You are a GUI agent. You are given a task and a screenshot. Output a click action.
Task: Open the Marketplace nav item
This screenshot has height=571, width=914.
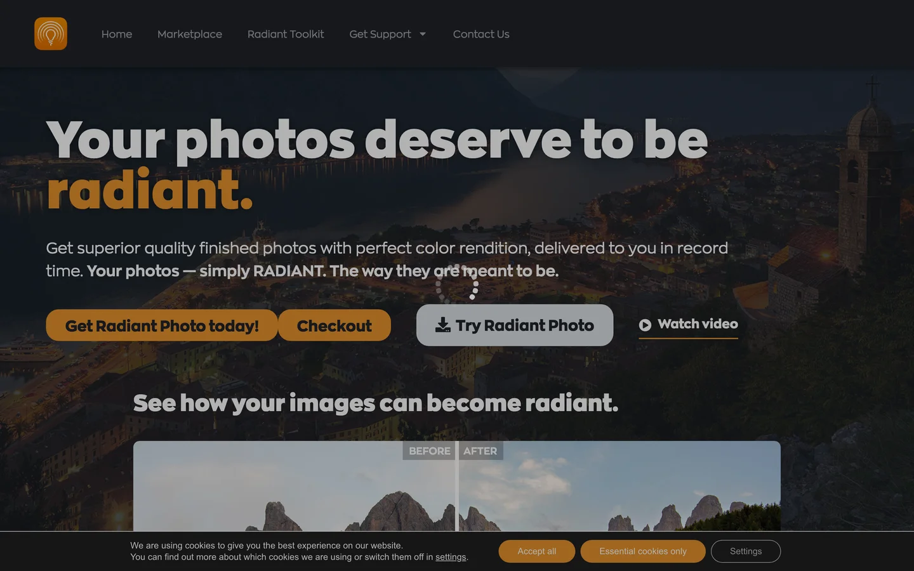tap(190, 34)
